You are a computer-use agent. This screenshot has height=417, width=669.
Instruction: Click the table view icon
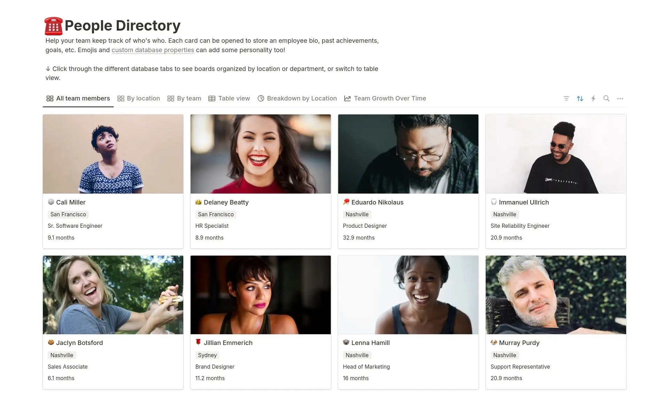click(212, 98)
